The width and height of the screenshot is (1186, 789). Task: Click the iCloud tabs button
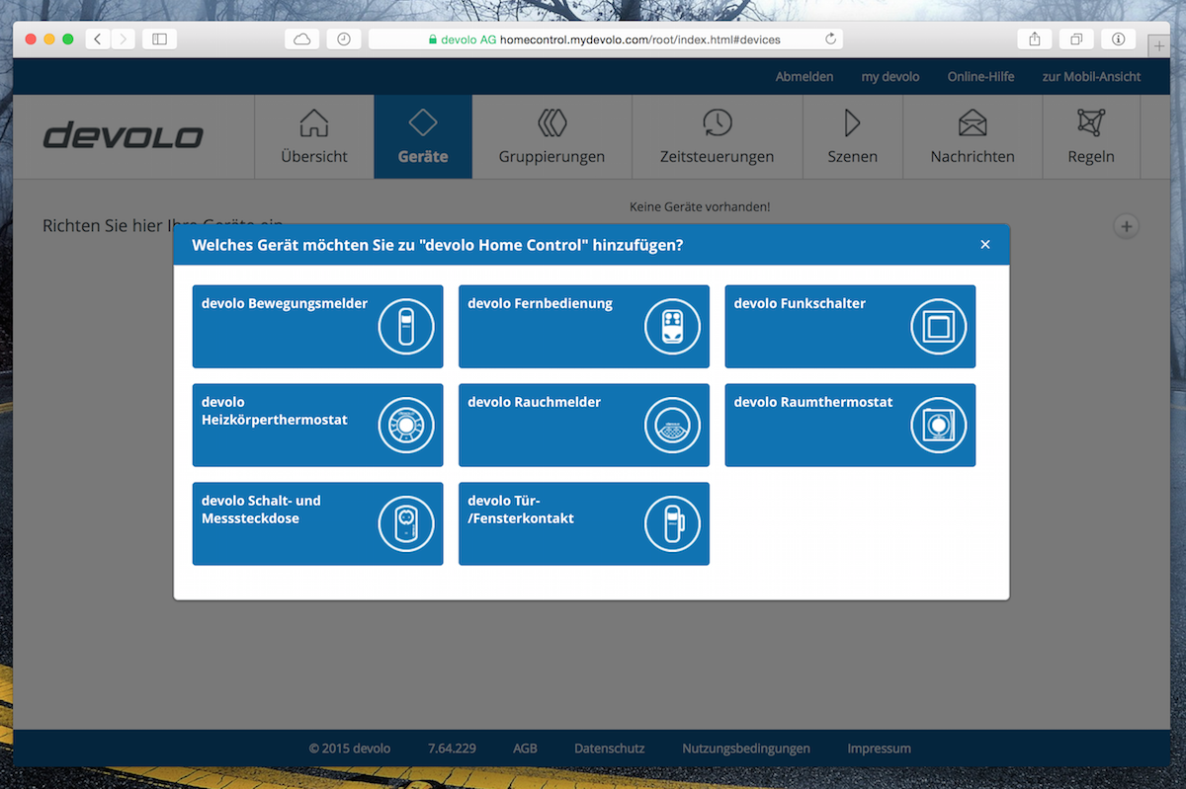point(302,39)
